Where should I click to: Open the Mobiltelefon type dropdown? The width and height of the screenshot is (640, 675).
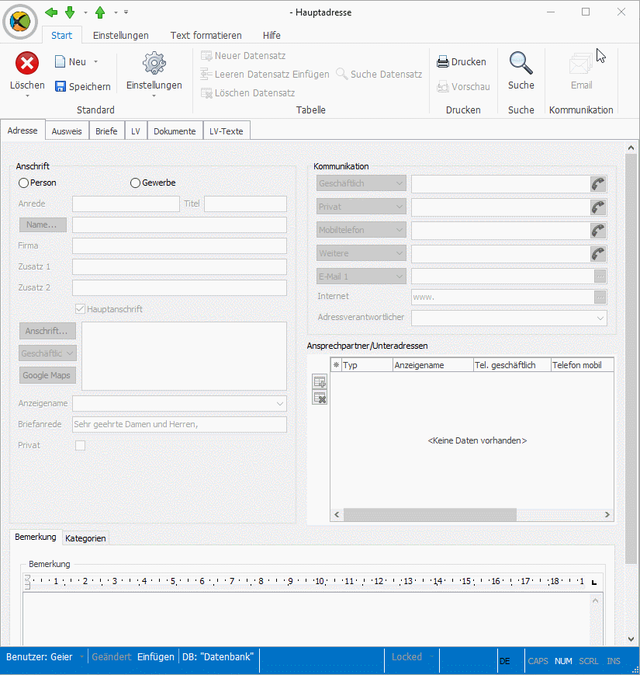362,230
